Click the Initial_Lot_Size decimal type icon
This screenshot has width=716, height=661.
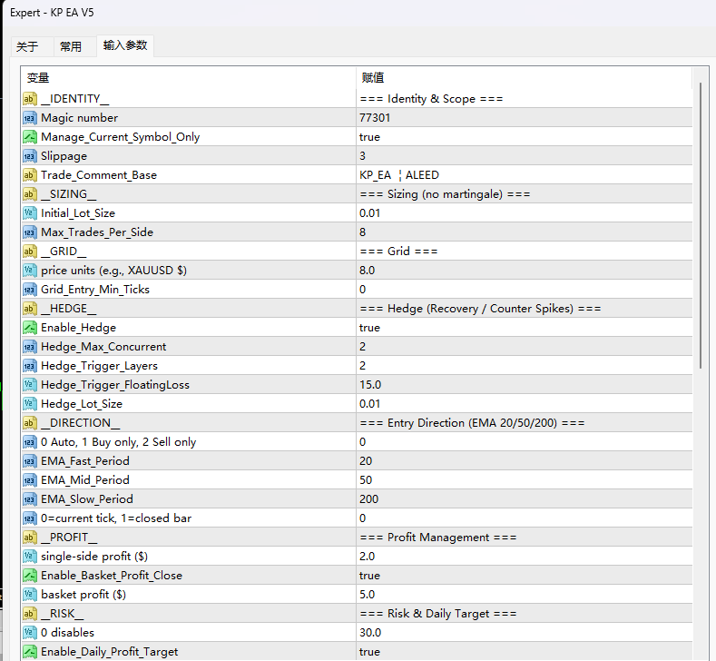(x=29, y=213)
